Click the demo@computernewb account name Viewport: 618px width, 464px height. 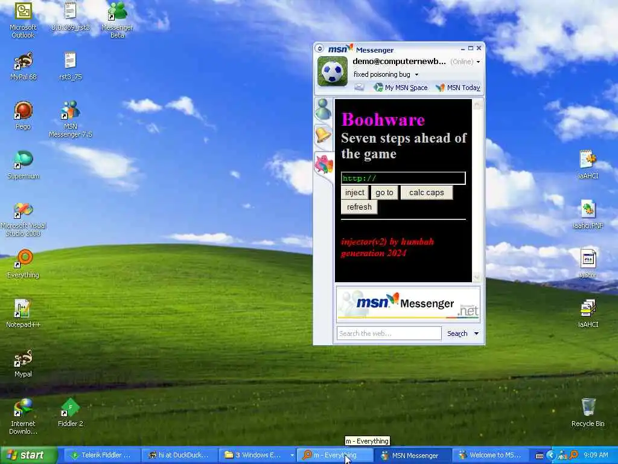[x=400, y=62]
